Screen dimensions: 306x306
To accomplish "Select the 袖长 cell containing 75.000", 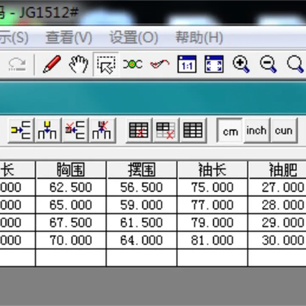I will click(212, 187).
